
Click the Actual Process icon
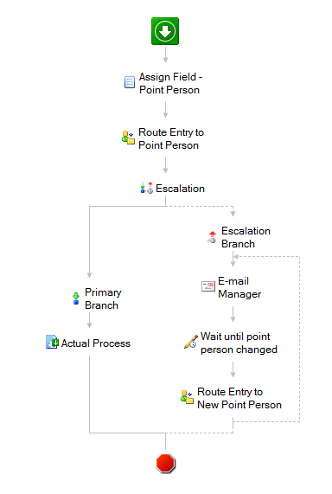(52, 342)
